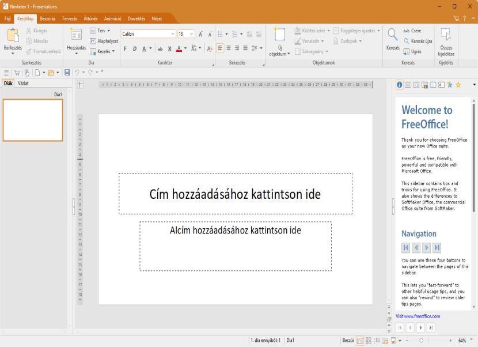Image resolution: width=478 pixels, height=347 pixels.
Task: Click the open folder icon
Action: click(51, 73)
